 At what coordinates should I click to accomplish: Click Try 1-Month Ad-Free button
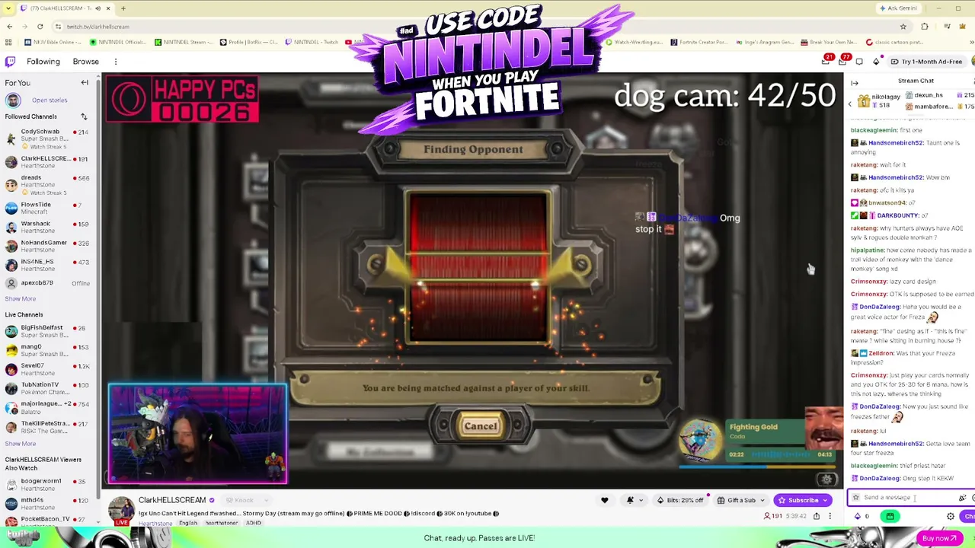point(926,62)
